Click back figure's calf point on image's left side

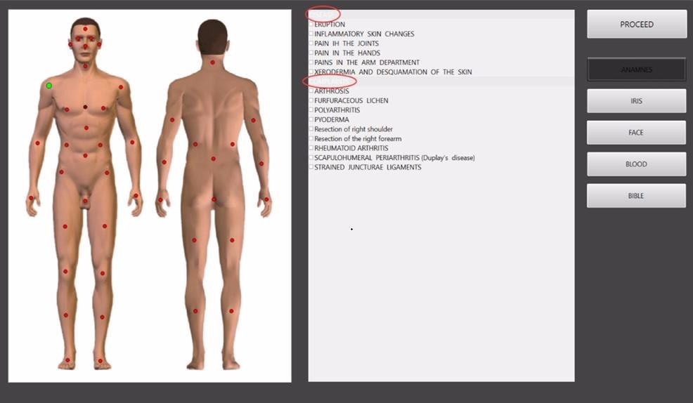(195, 311)
